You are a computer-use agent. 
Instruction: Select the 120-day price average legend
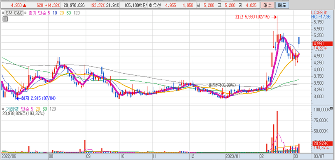point(77,13)
